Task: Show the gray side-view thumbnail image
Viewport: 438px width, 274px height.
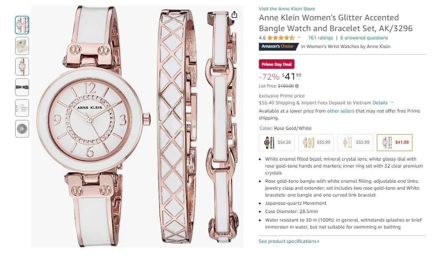Action: (22, 87)
